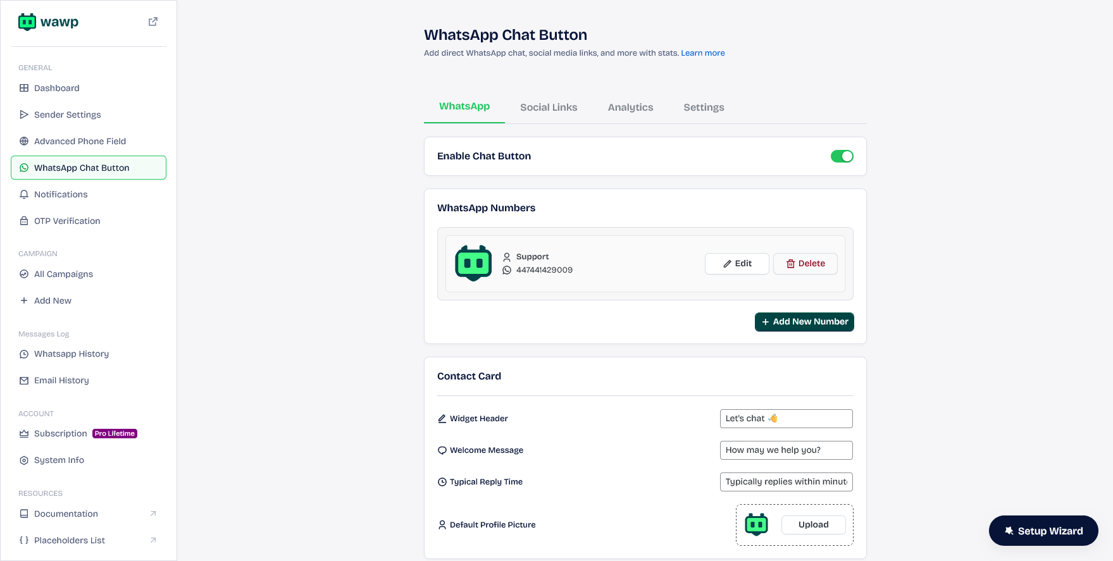Click the Documentation book icon
This screenshot has width=1113, height=561.
tap(24, 514)
